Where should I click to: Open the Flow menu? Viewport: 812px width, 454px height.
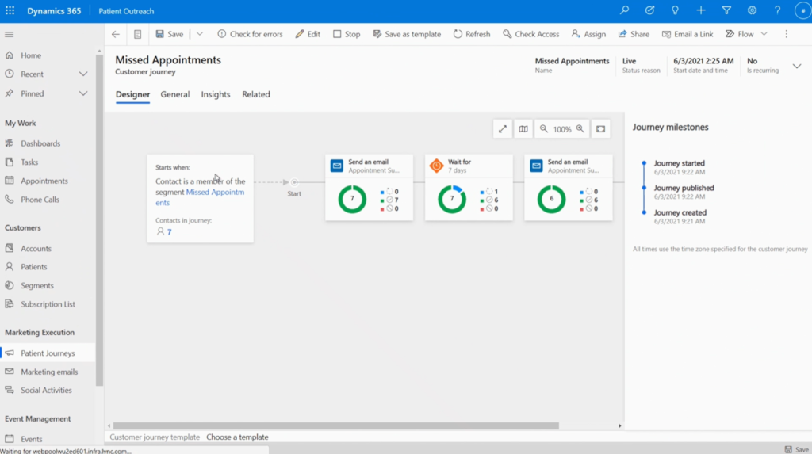click(x=745, y=34)
